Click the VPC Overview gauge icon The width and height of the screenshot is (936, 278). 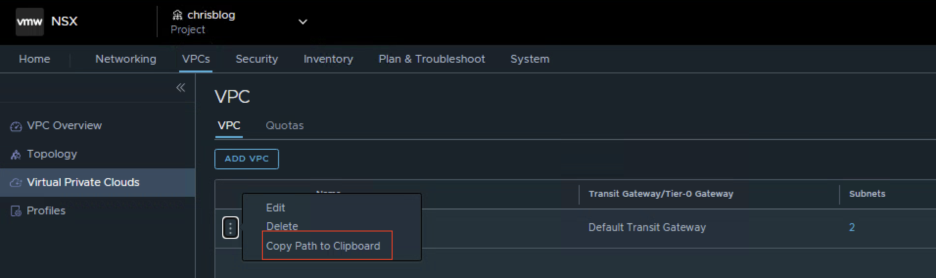pyautogui.click(x=16, y=126)
